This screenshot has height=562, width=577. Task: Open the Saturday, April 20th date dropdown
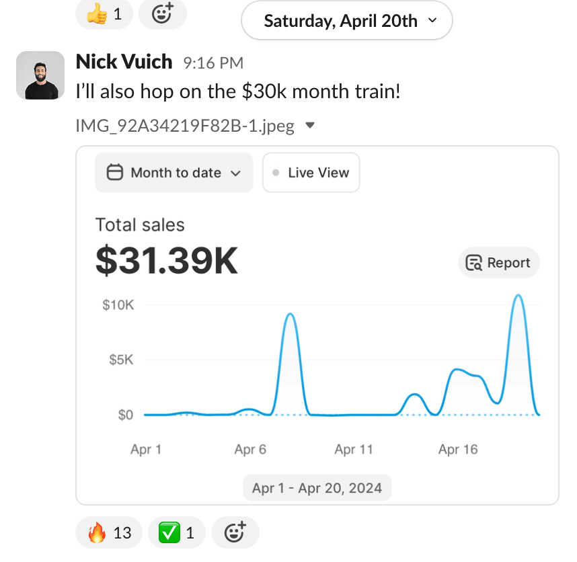point(346,21)
